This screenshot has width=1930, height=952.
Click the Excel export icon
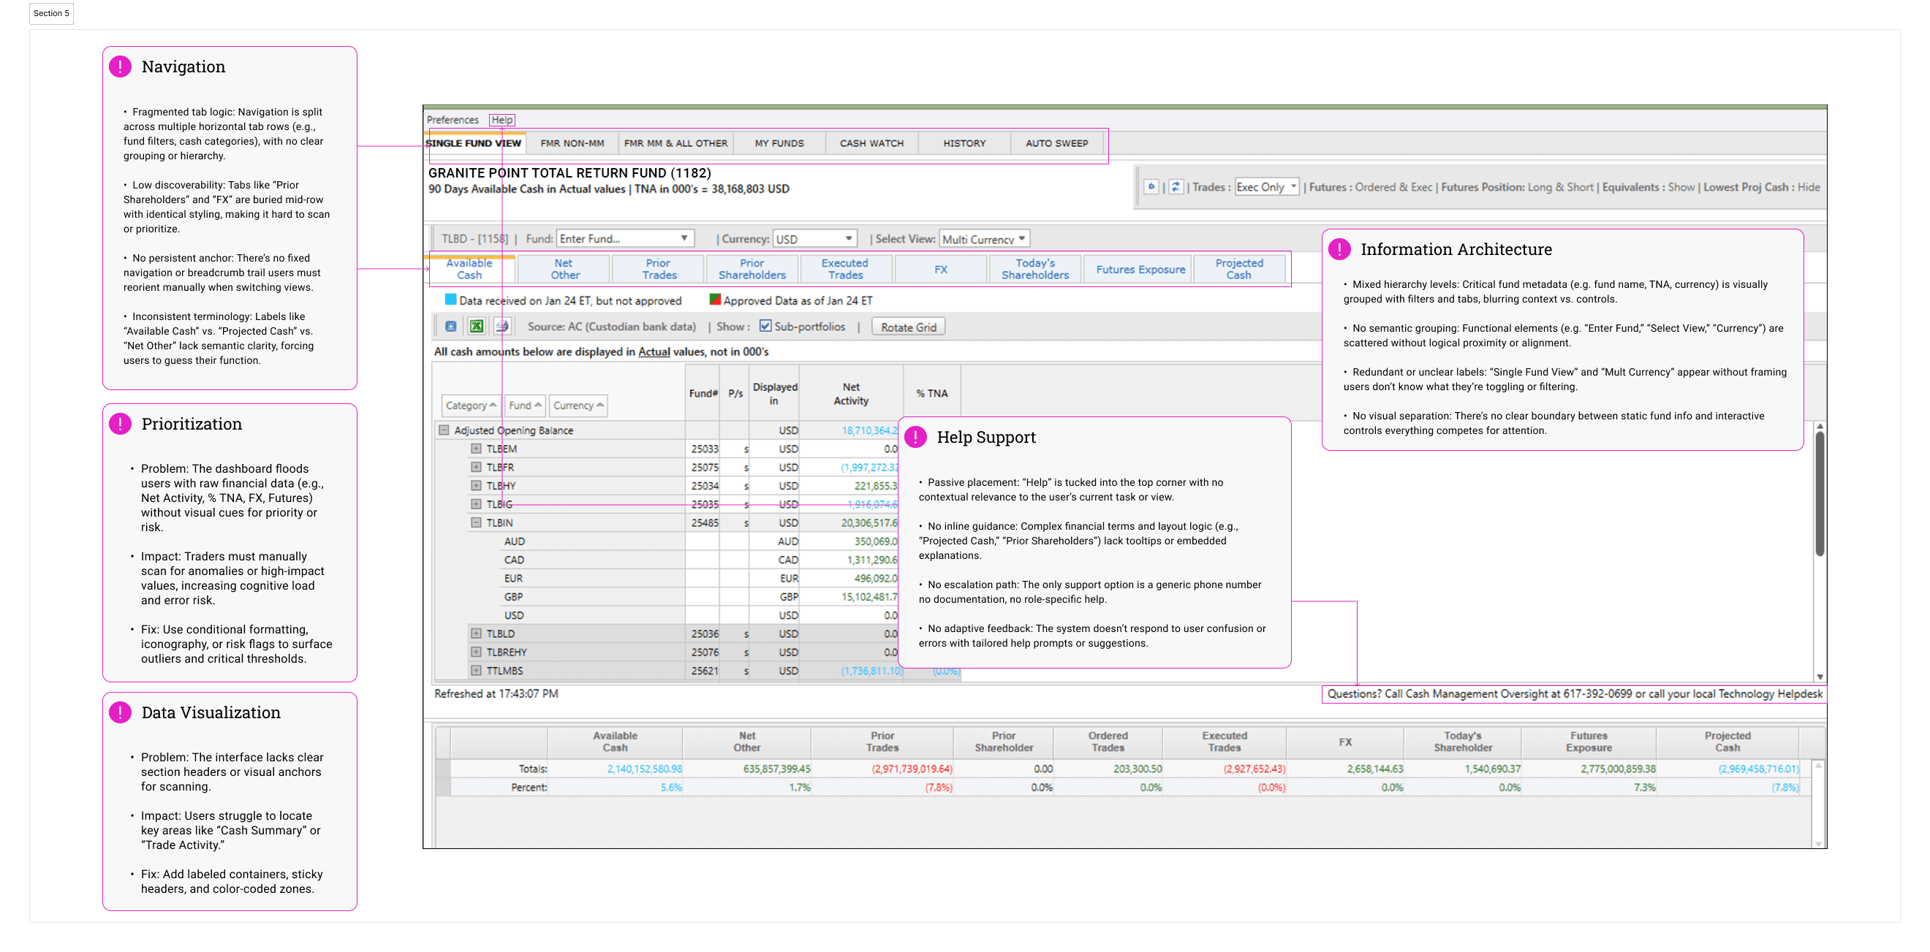tap(477, 327)
